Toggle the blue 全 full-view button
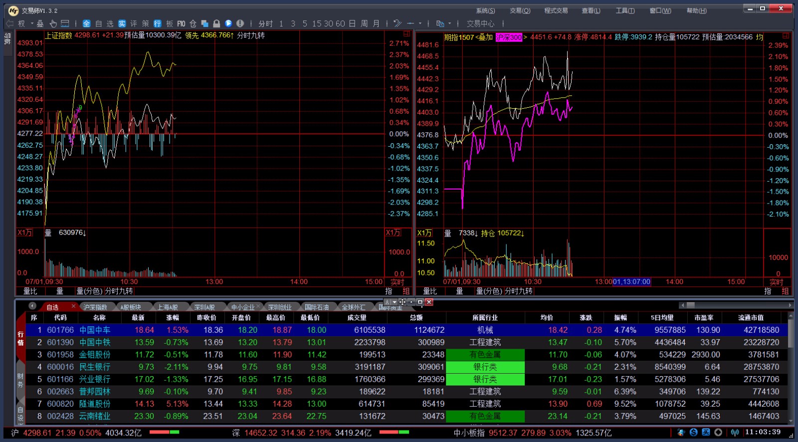 click(86, 23)
